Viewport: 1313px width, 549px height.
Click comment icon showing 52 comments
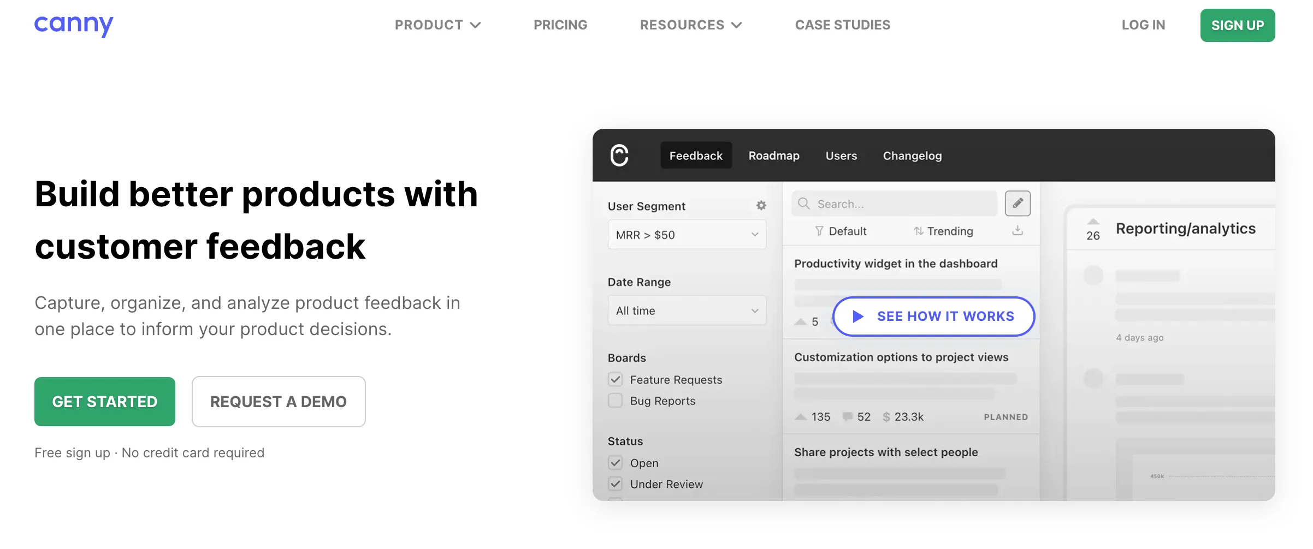click(848, 417)
